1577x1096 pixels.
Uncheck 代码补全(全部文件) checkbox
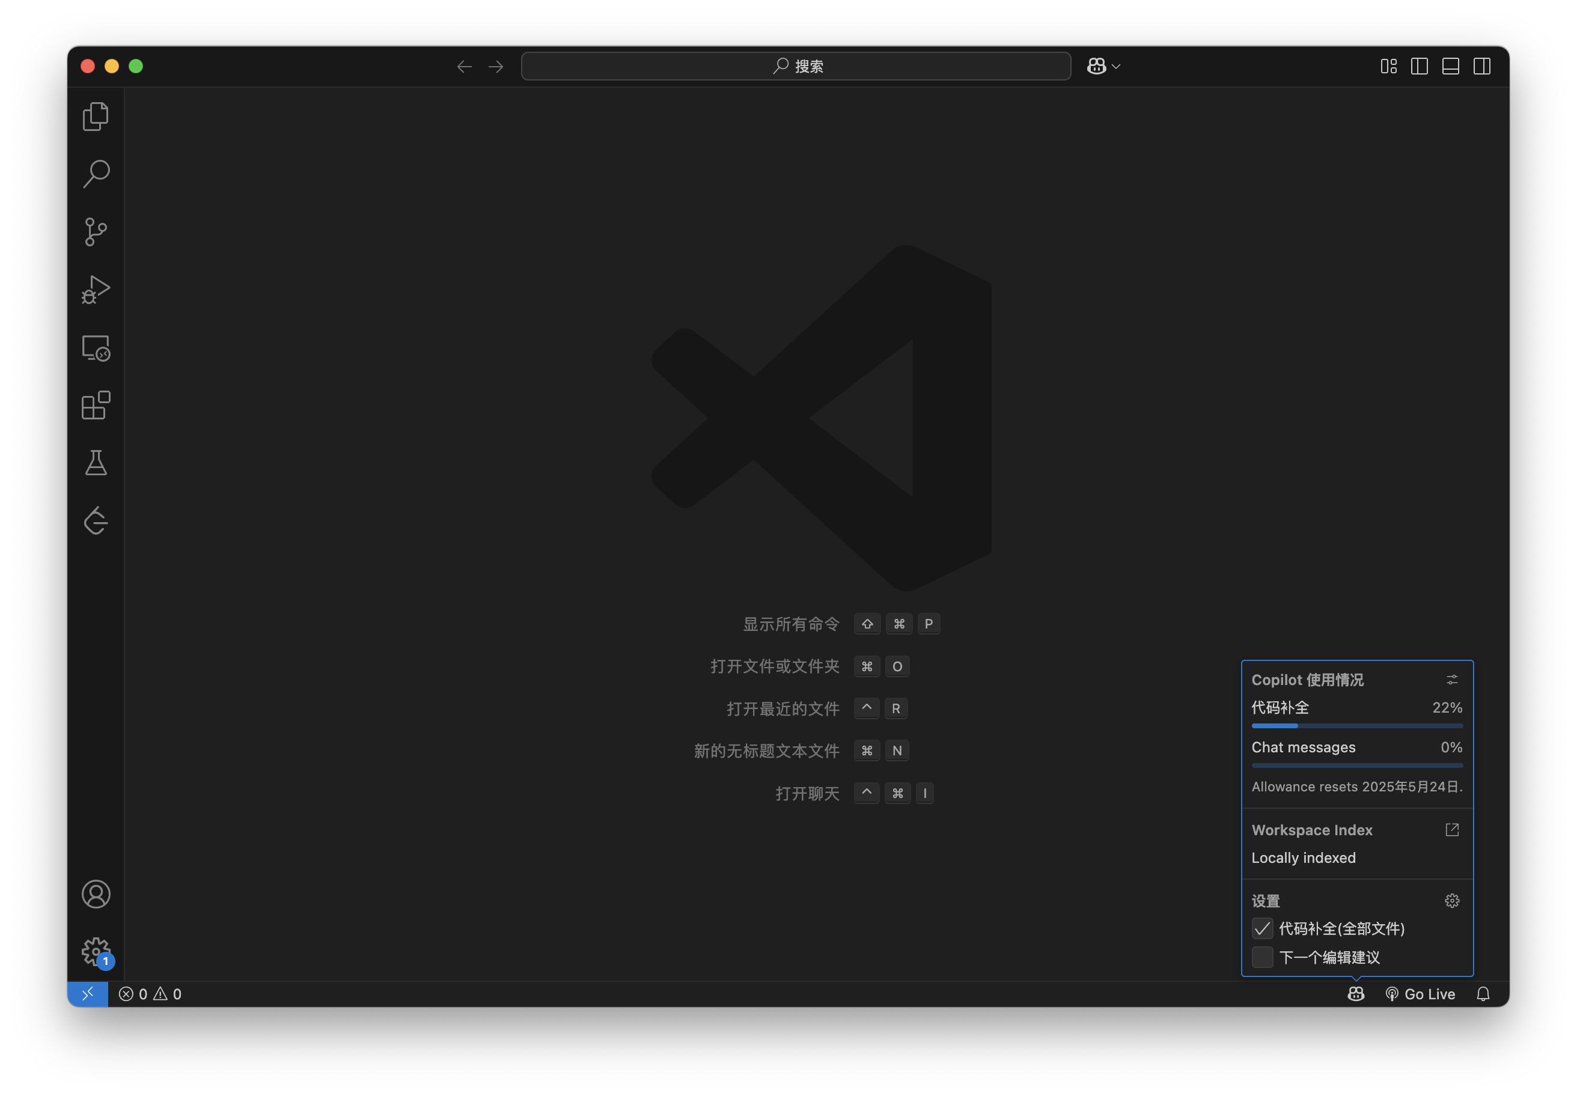(1261, 928)
